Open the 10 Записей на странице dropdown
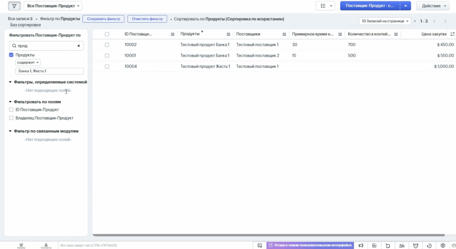The width and height of the screenshot is (456, 249). click(385, 21)
